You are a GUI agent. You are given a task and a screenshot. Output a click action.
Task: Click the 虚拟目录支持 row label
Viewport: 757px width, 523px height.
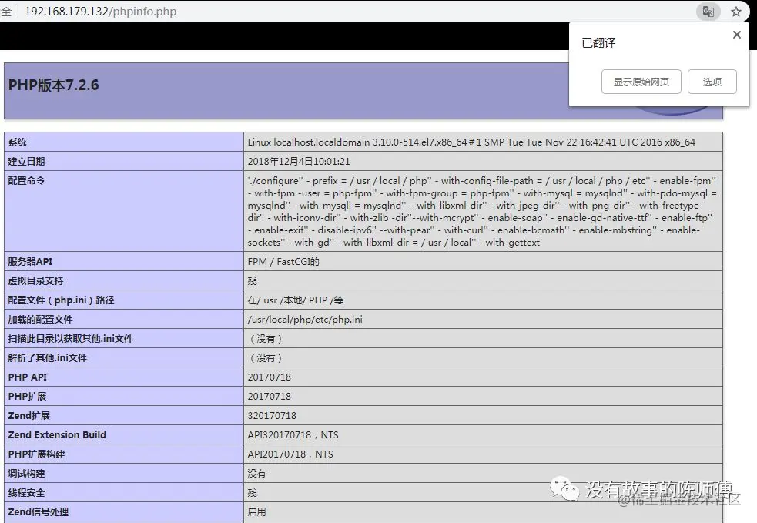coord(35,280)
